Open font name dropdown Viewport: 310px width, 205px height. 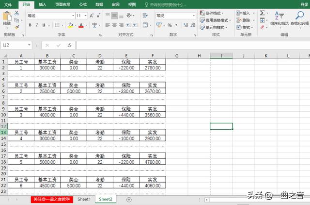[73, 16]
